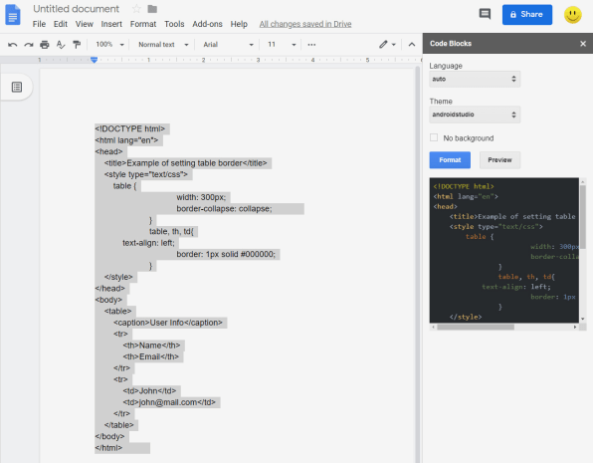The image size is (593, 463).
Task: Open the Arial font dropdown
Action: [228, 45]
